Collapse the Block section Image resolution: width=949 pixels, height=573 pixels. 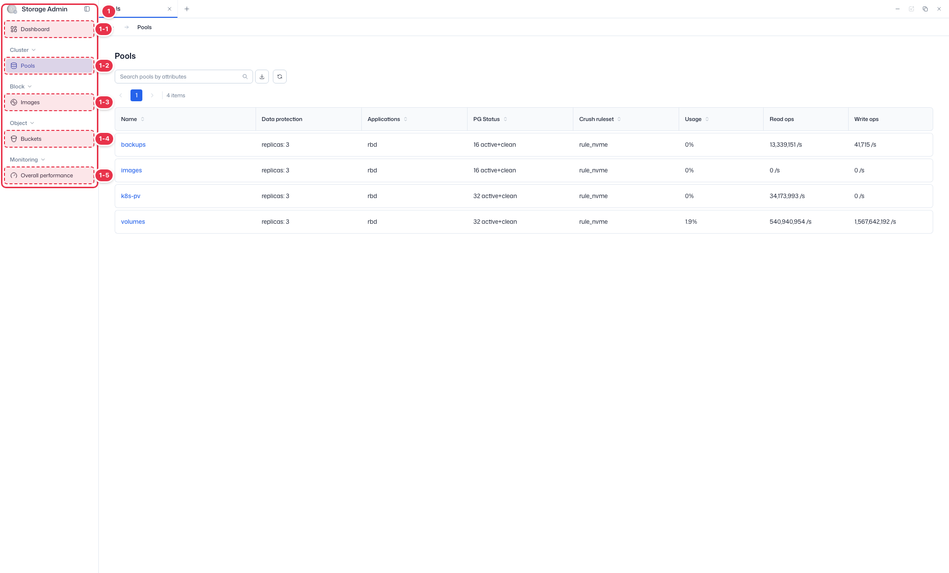click(x=21, y=86)
